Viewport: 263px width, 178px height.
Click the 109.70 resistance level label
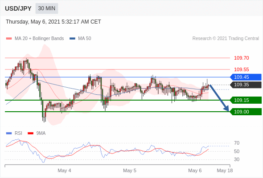tap(241, 58)
